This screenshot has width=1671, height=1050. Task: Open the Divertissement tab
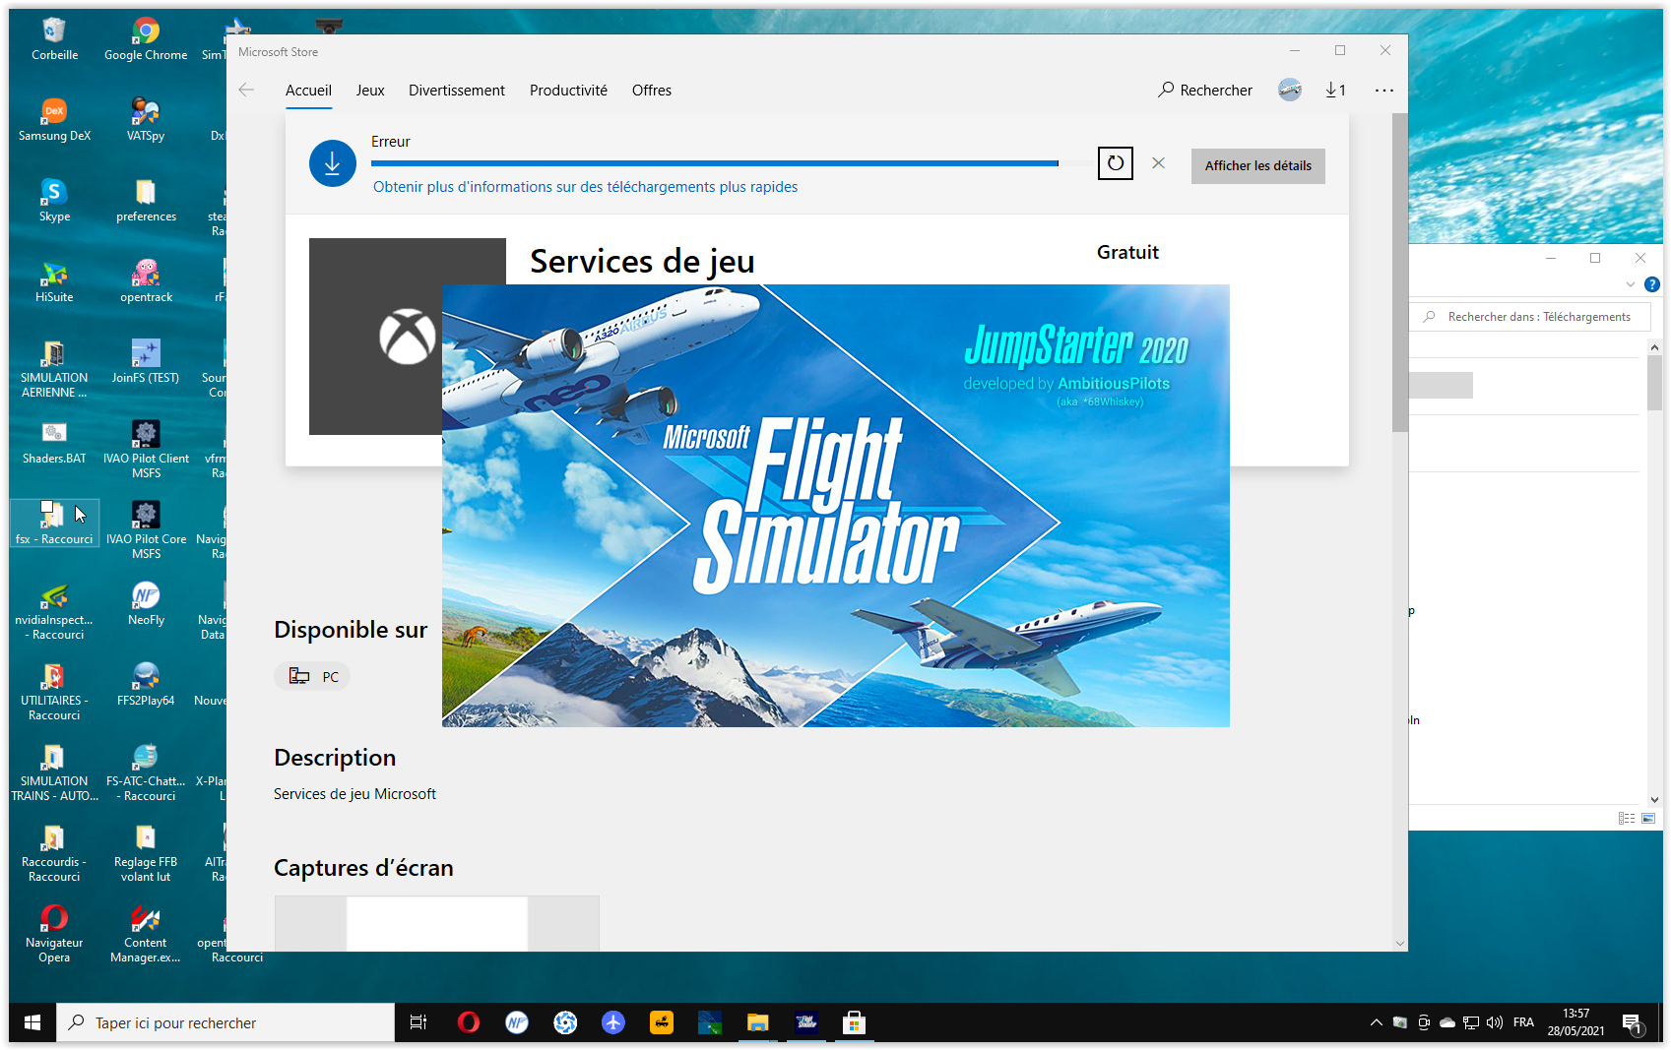click(x=457, y=91)
